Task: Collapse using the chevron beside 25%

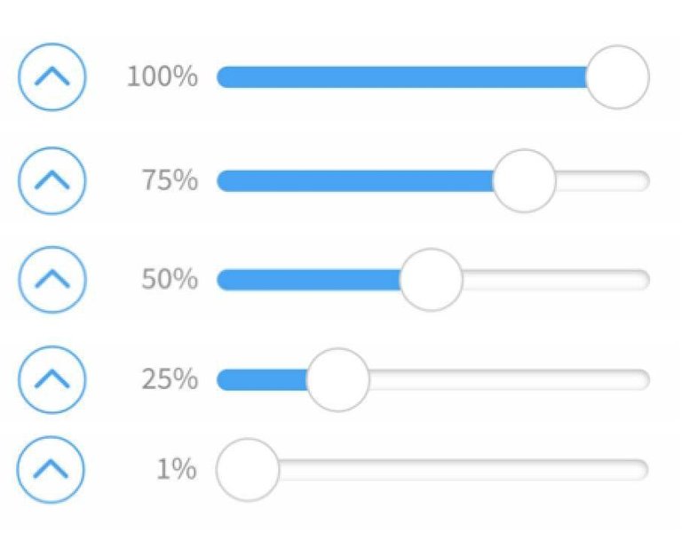Action: click(52, 379)
